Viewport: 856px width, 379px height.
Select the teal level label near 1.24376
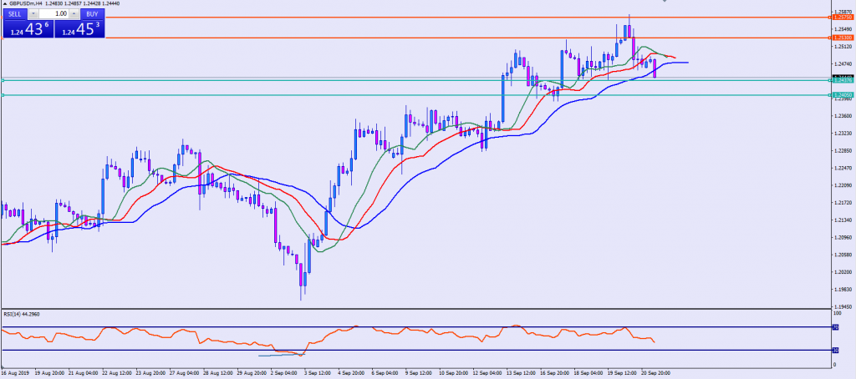[x=842, y=80]
